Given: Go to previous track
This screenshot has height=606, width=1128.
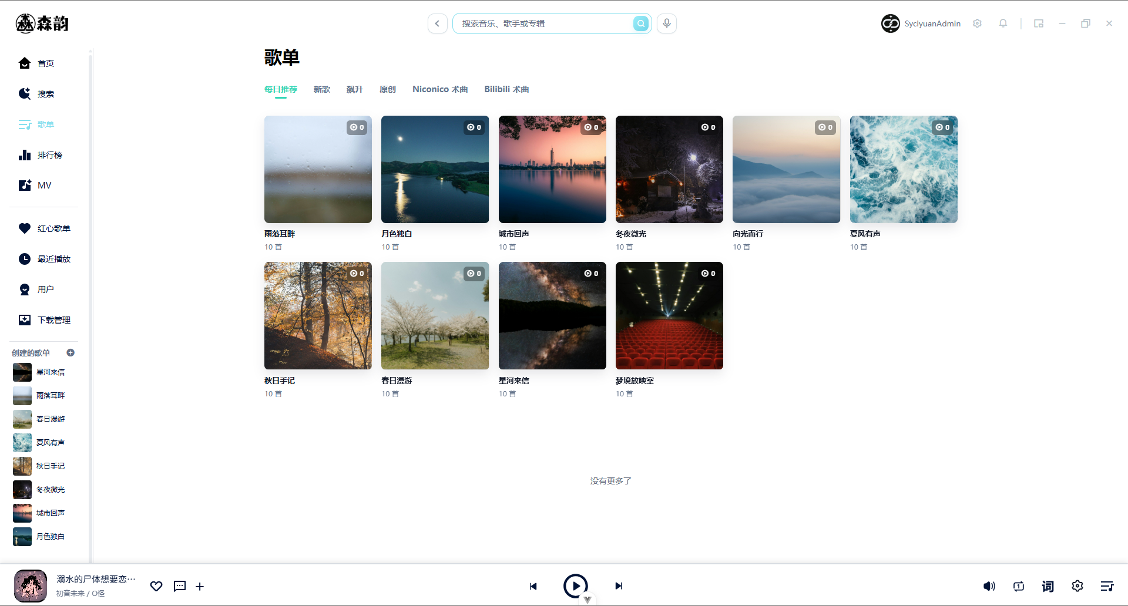Looking at the screenshot, I should [533, 586].
